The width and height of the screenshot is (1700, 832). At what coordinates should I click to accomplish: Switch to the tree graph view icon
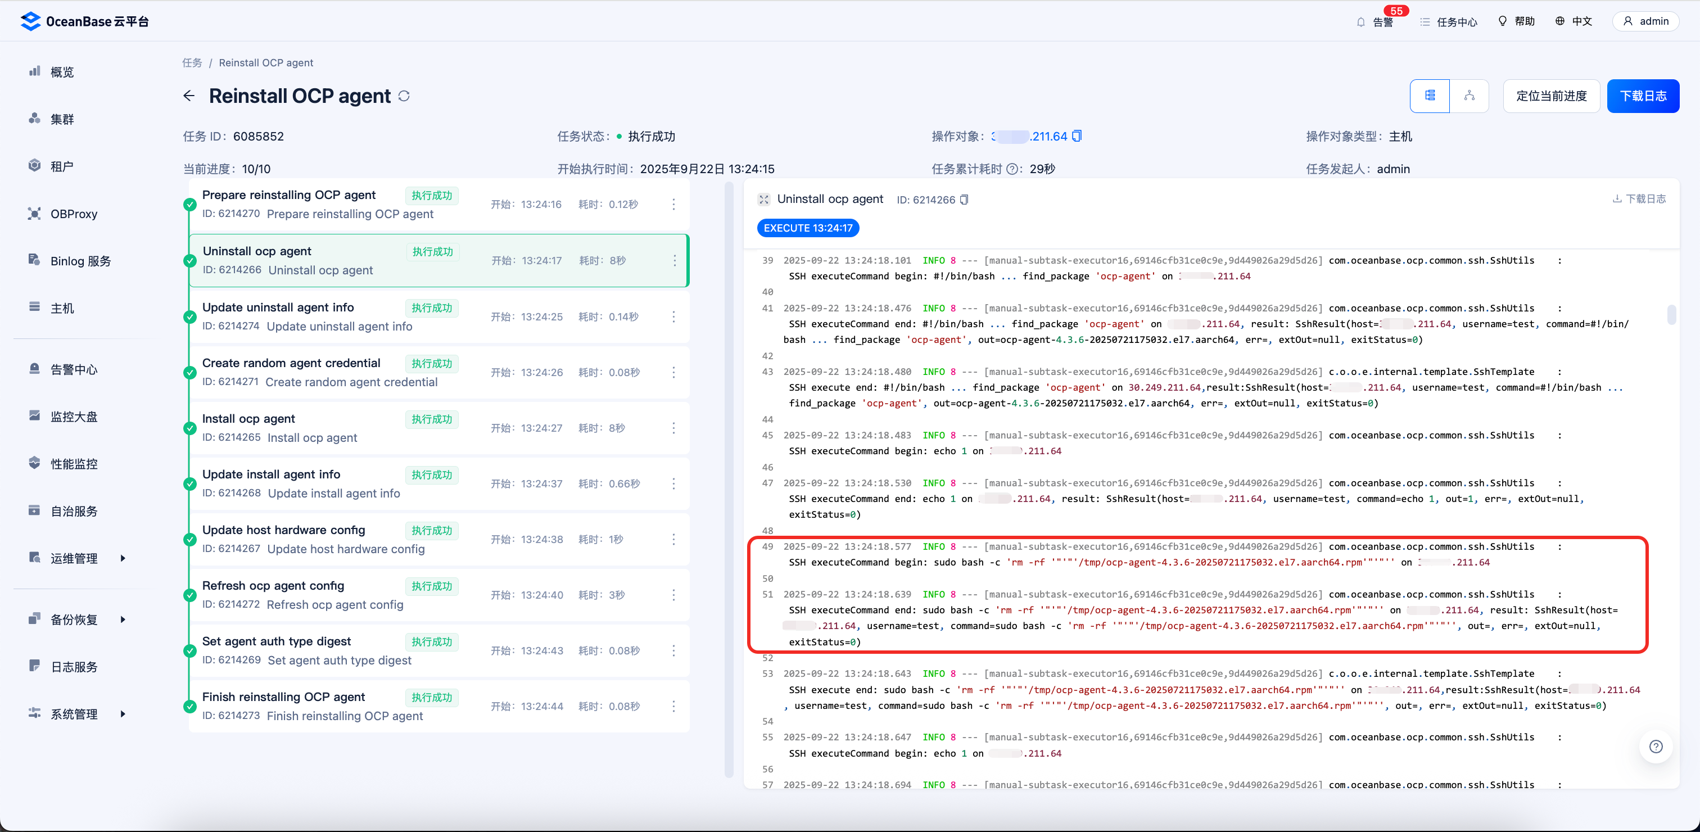(1469, 96)
